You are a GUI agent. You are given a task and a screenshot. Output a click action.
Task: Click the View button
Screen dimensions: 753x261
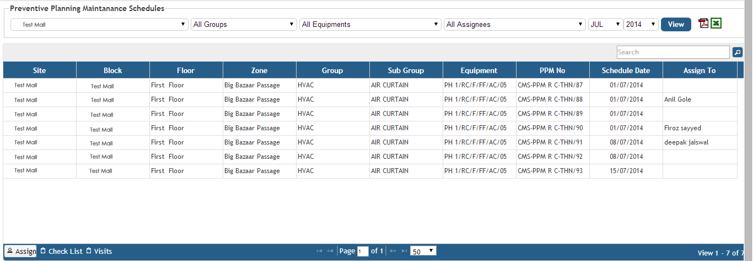pos(675,24)
